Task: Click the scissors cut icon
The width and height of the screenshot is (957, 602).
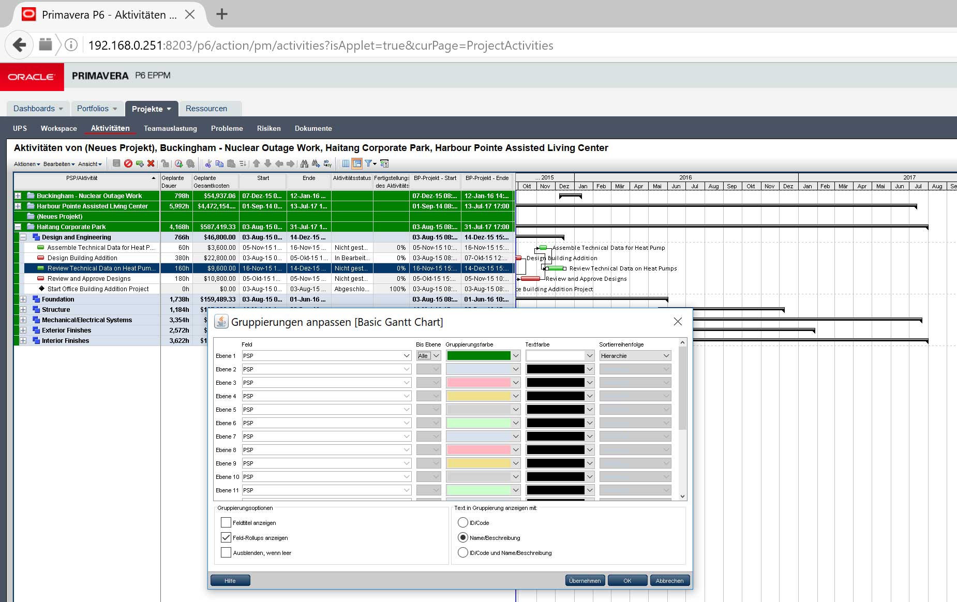Action: tap(208, 163)
